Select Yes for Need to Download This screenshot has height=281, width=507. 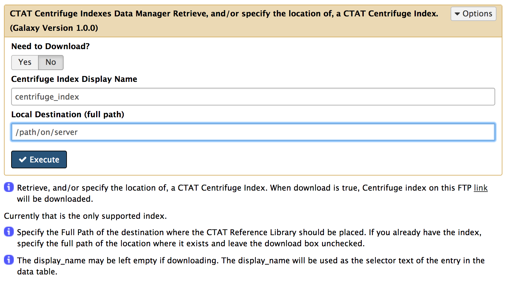25,62
